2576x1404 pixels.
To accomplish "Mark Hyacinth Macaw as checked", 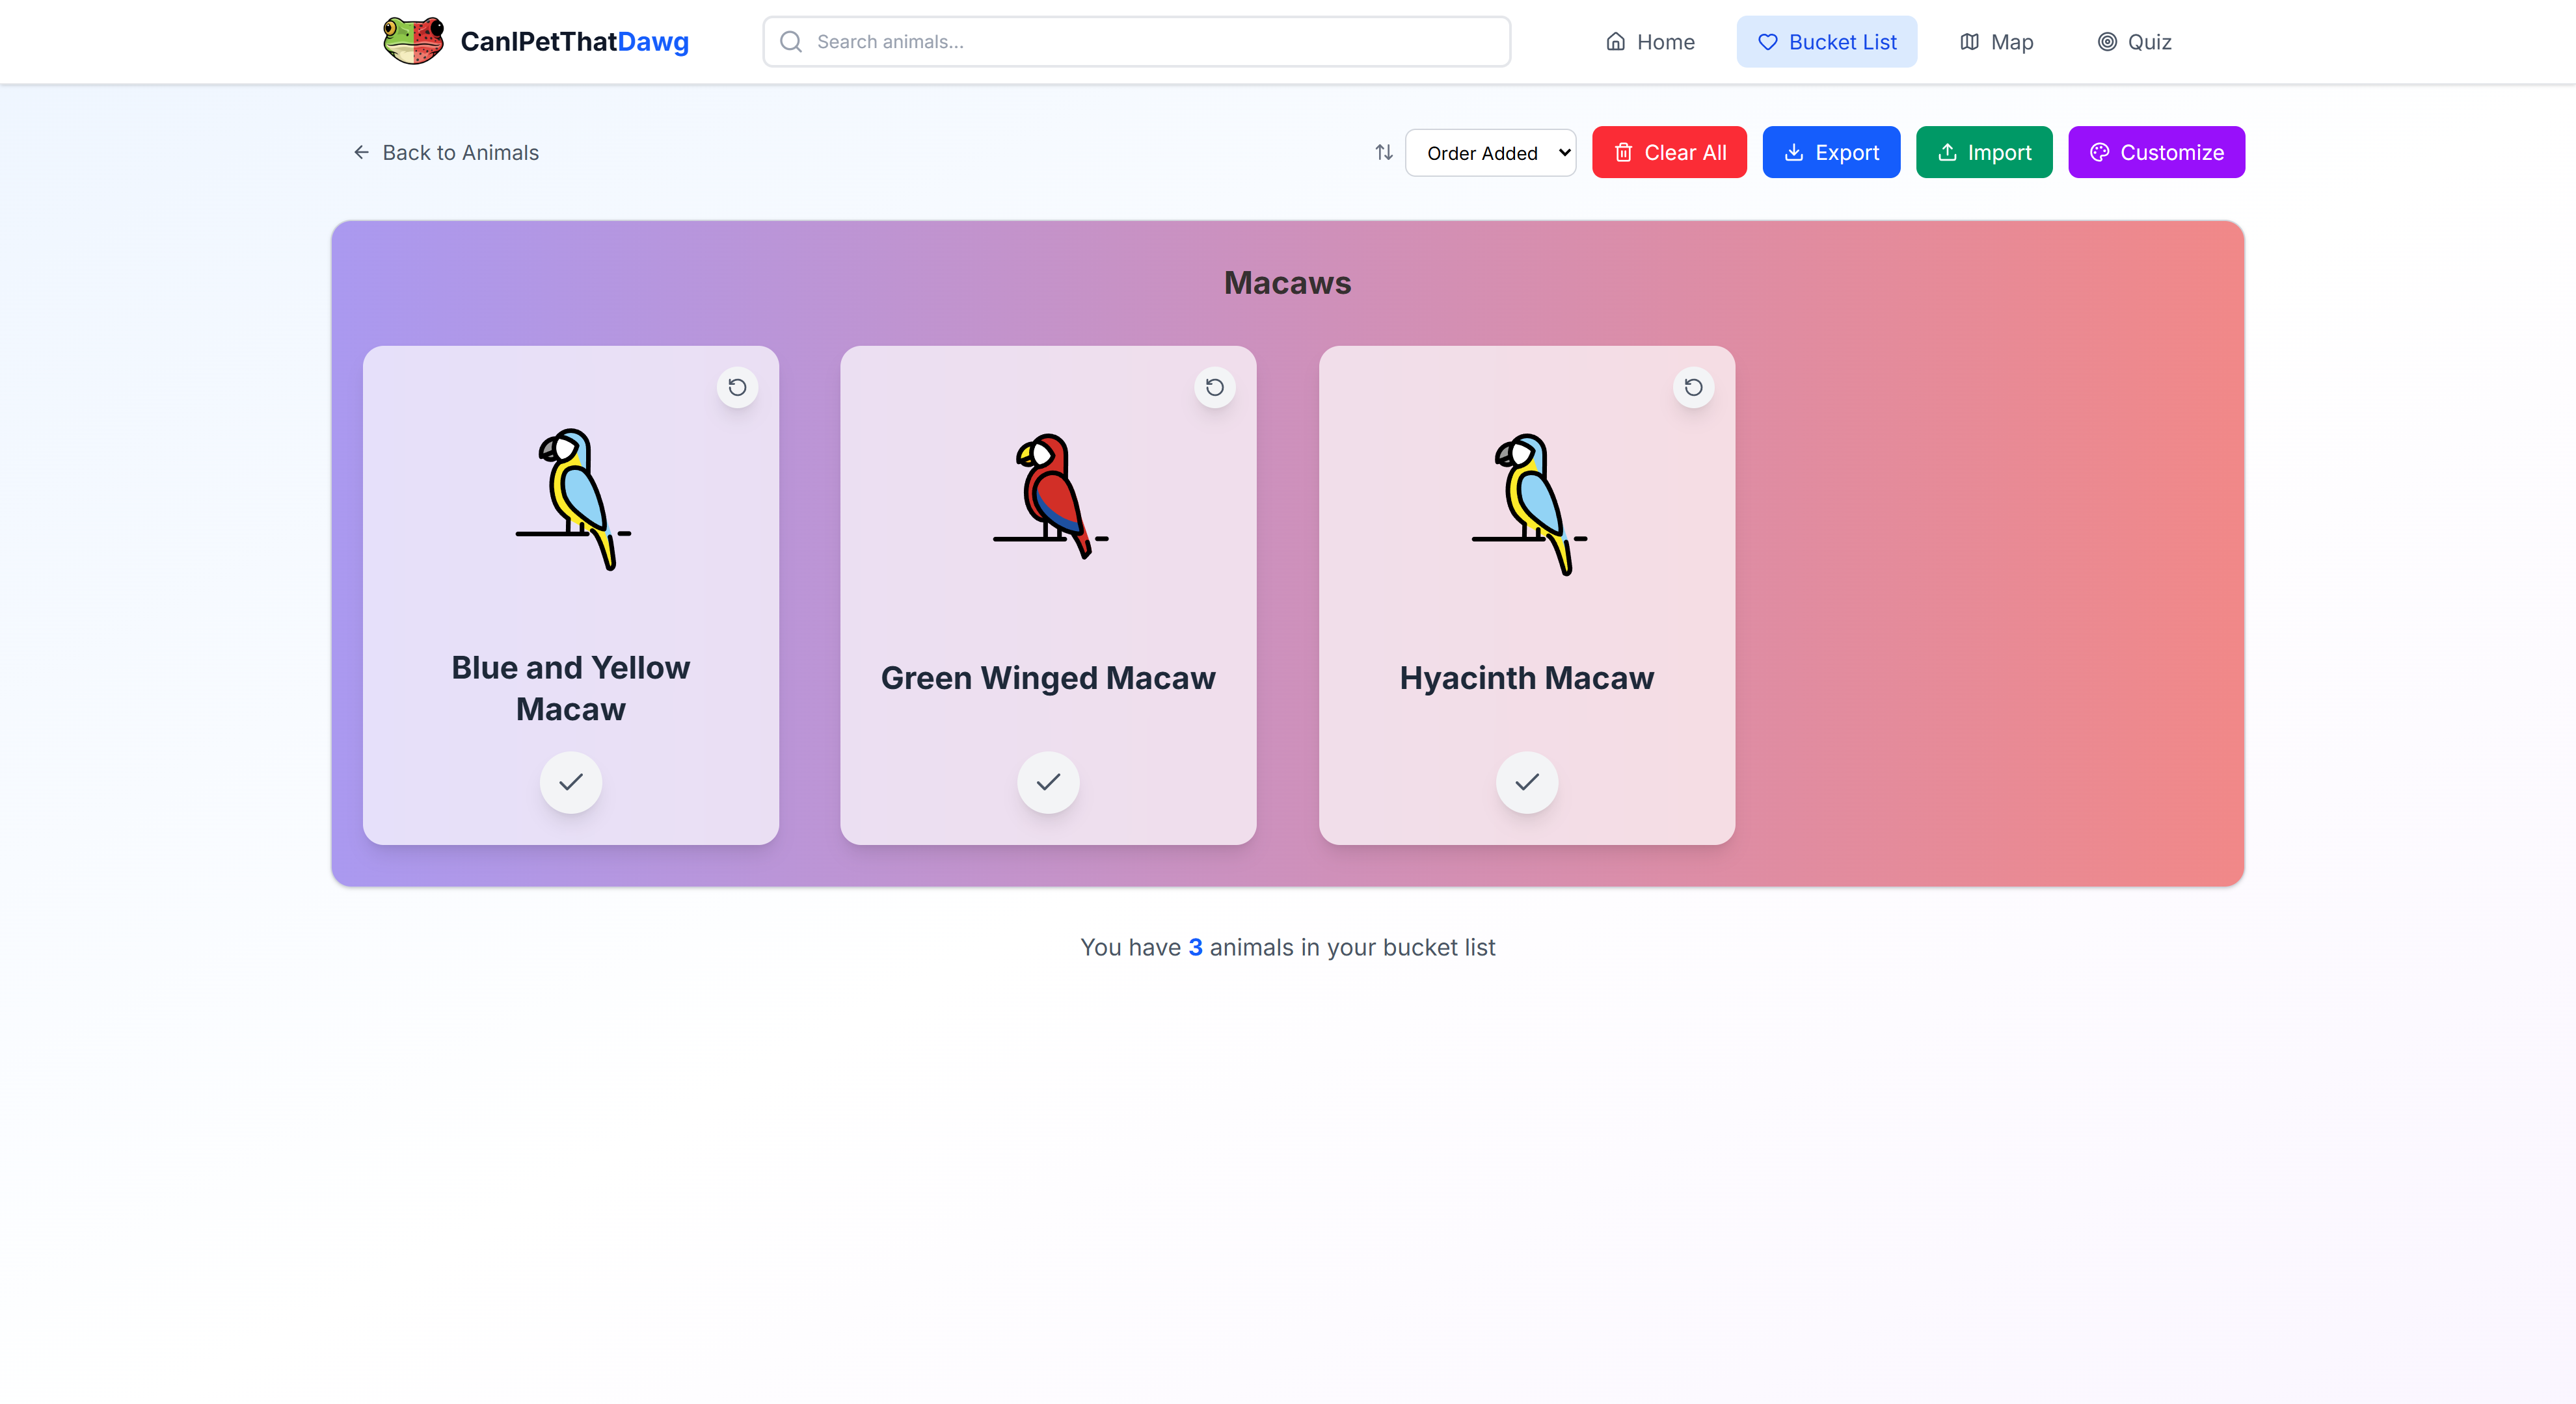I will click(x=1527, y=781).
